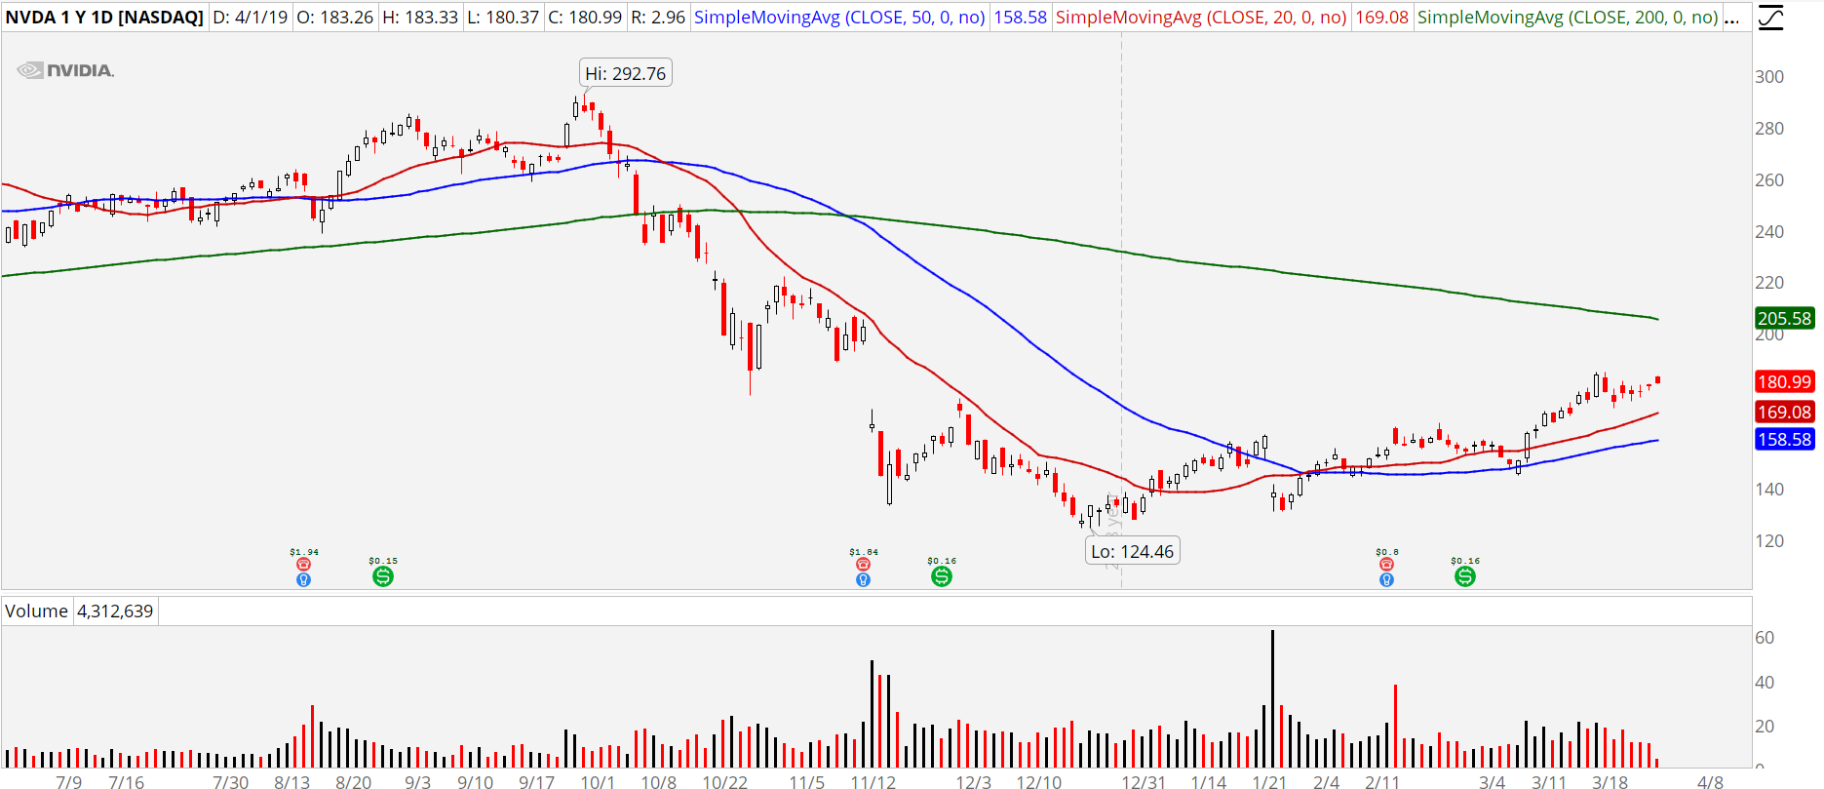1824x789 pixels.
Task: Click the blue lightbulb below the $1.94 earnings
Action: (x=304, y=580)
